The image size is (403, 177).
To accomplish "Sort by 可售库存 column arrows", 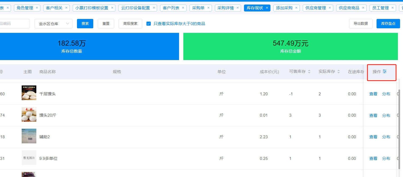I will (309, 72).
